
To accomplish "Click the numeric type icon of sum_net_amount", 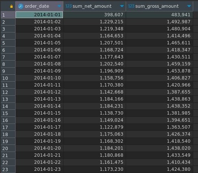I will point(69,6).
